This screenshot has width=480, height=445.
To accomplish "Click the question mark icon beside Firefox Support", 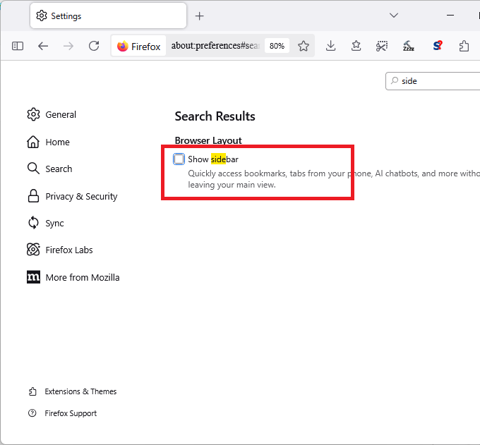I will [32, 413].
